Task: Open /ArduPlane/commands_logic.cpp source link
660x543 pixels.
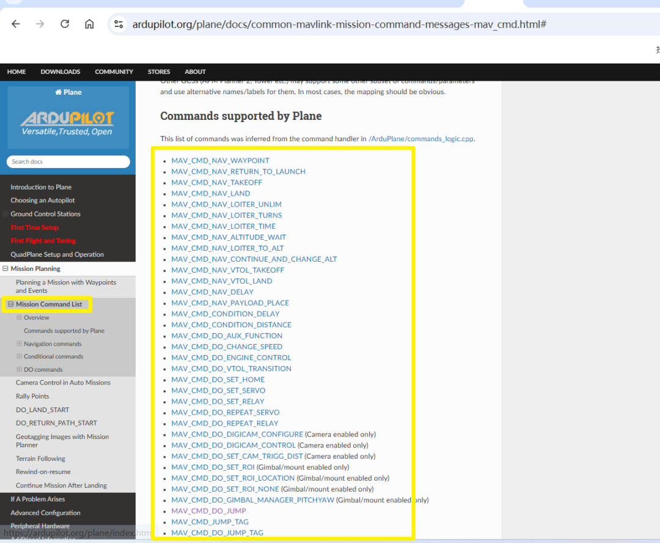Action: coord(421,139)
